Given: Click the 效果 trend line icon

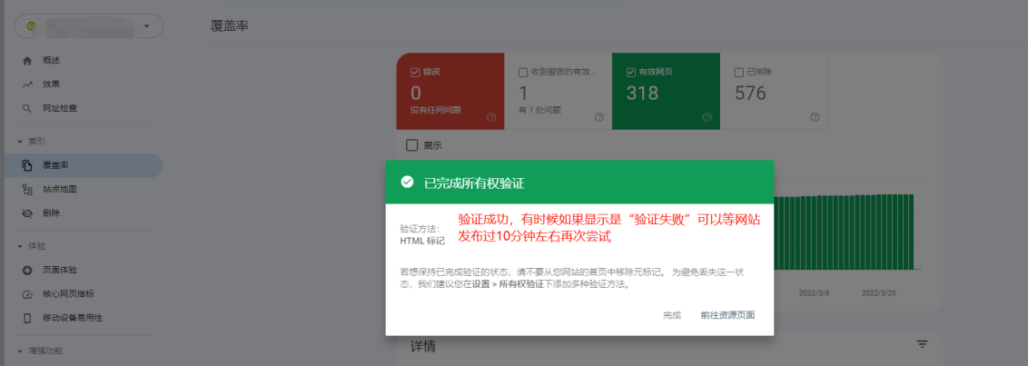Looking at the screenshot, I should tap(26, 84).
